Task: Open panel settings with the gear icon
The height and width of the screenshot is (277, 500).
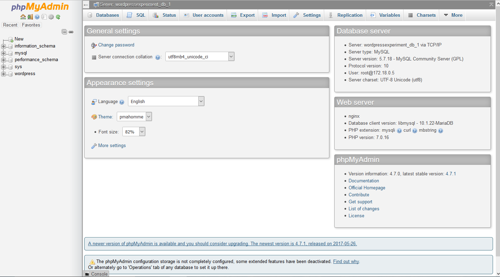Action: tap(51, 17)
